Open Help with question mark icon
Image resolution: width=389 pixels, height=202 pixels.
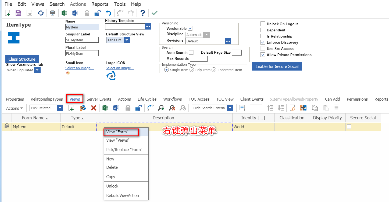click(143, 13)
